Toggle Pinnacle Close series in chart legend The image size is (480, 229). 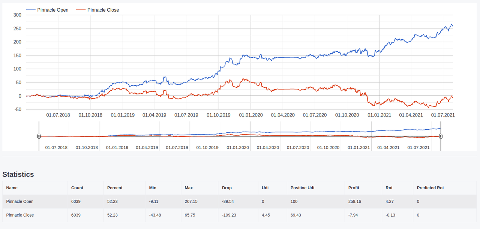[x=97, y=10]
